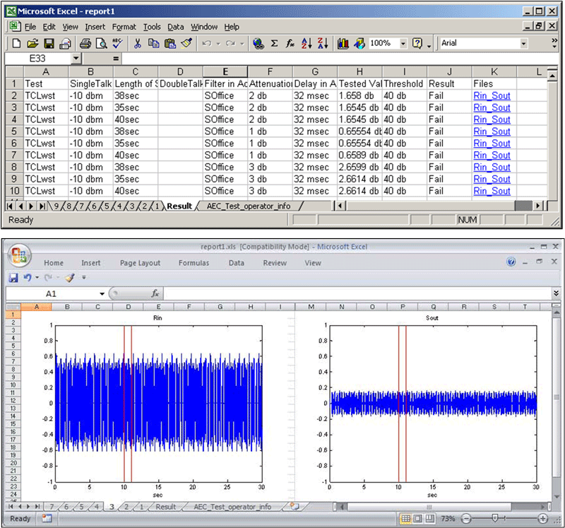Open the Rin_Sout link in row 10
This screenshot has height=528, width=565.
pos(492,191)
